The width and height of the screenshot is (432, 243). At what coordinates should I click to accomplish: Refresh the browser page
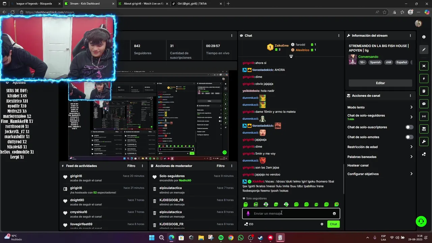click(12, 12)
